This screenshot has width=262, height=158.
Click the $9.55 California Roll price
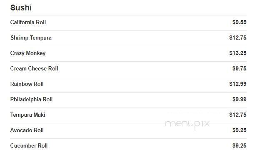(x=239, y=22)
